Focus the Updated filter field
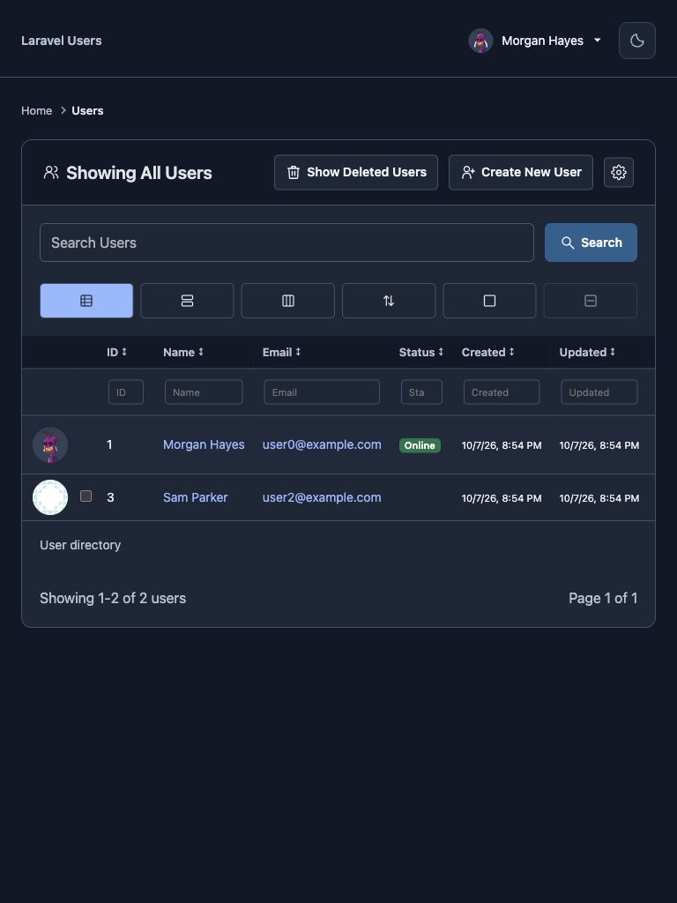This screenshot has height=903, width=677. 599,392
